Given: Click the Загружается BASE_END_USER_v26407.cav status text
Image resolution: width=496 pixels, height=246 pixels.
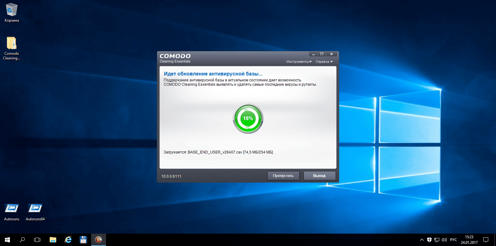Looking at the screenshot, I should pyautogui.click(x=218, y=152).
